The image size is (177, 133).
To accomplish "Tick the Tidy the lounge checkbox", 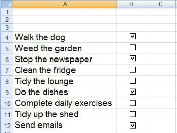I will pyautogui.click(x=133, y=81).
